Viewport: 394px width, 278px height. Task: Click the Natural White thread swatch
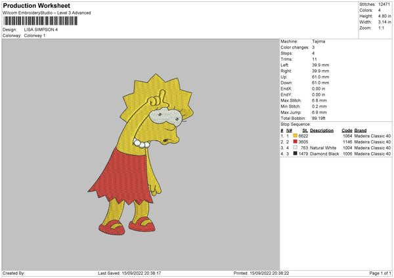pos(295,148)
